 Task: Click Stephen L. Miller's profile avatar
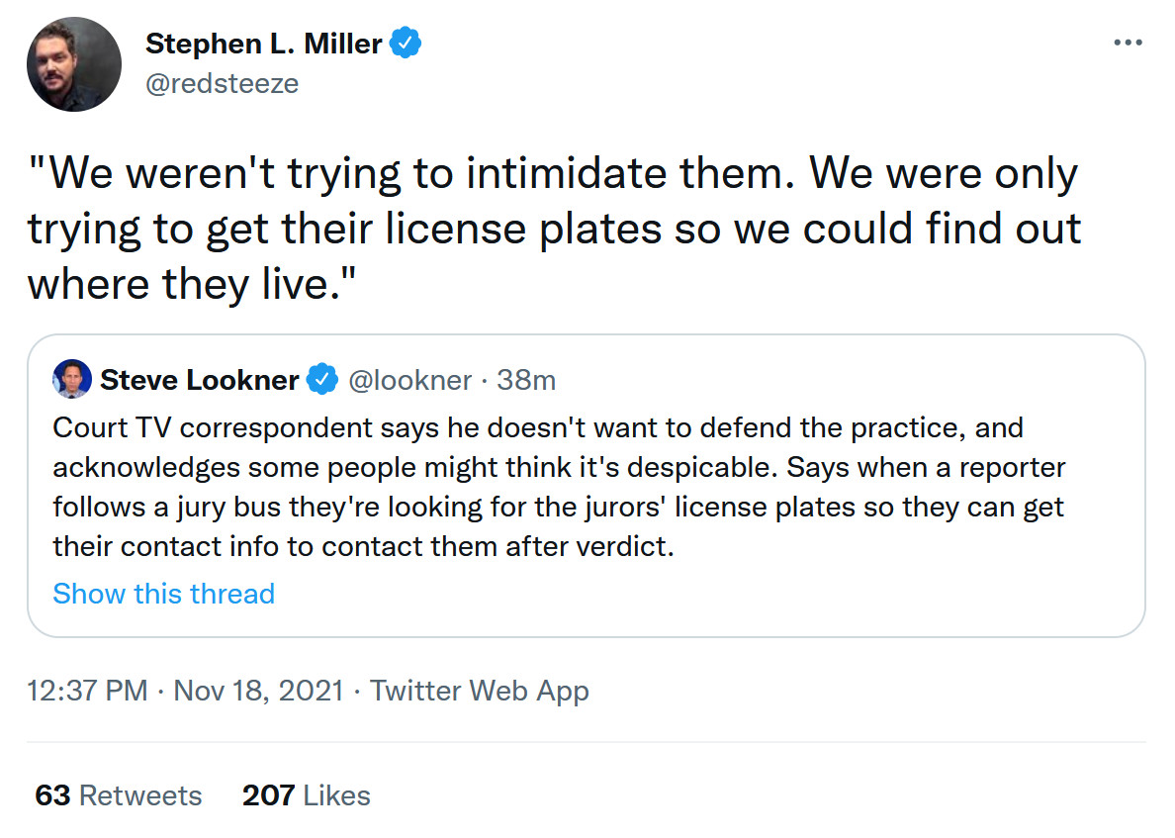[74, 64]
